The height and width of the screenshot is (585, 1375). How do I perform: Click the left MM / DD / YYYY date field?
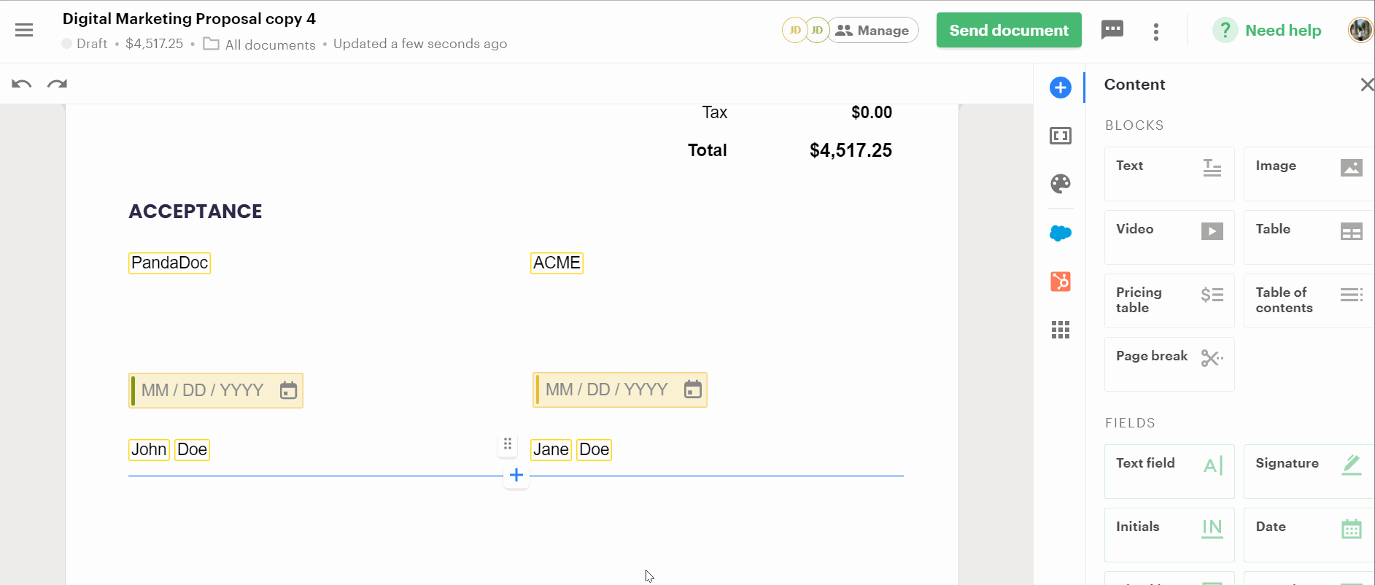(x=216, y=390)
